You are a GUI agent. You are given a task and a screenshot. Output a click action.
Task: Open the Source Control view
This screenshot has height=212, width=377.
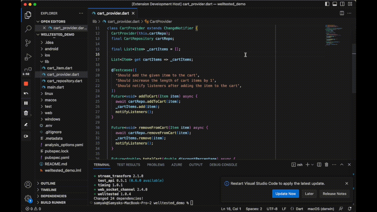pyautogui.click(x=28, y=43)
